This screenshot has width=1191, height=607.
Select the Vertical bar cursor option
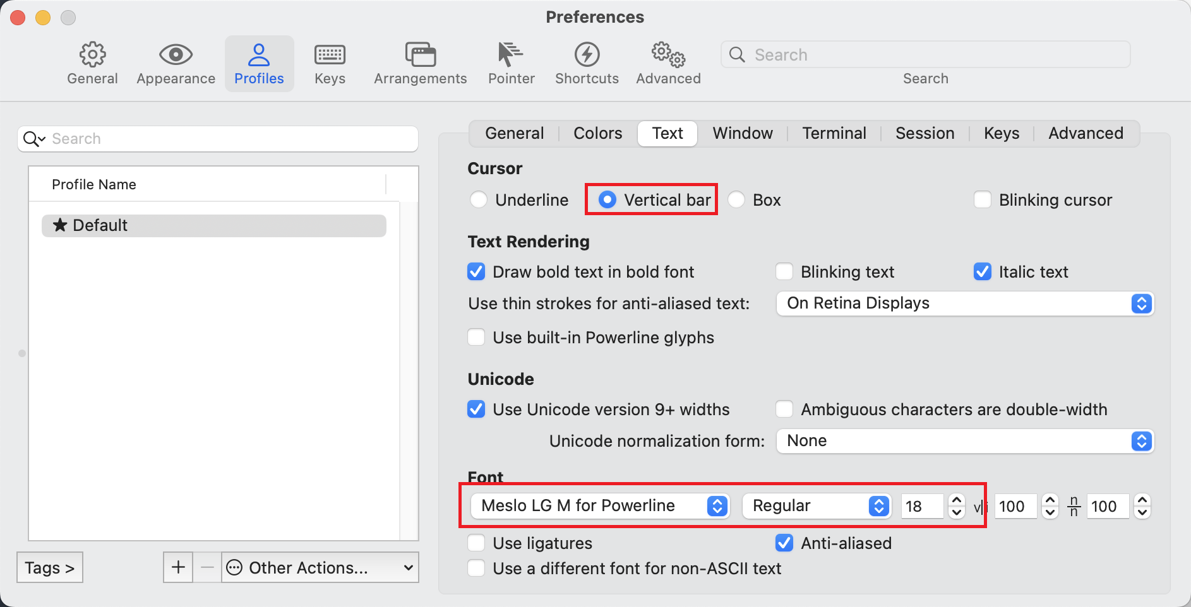607,200
